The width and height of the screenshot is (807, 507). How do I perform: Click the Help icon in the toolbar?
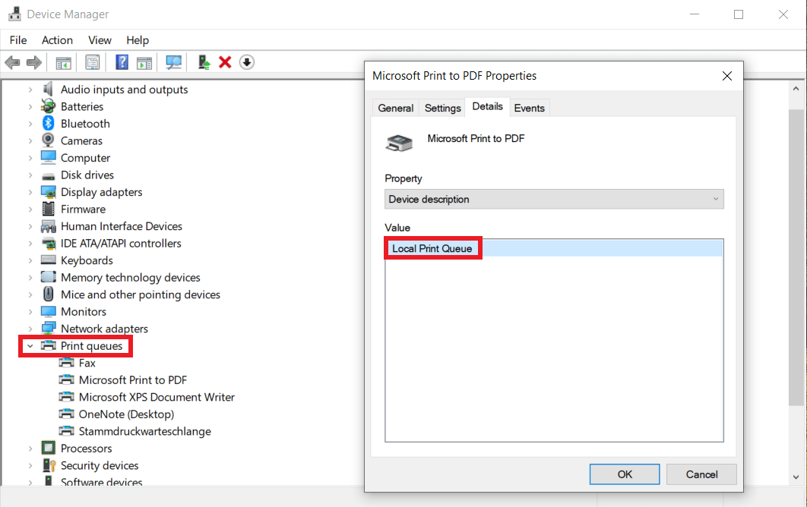pos(122,61)
